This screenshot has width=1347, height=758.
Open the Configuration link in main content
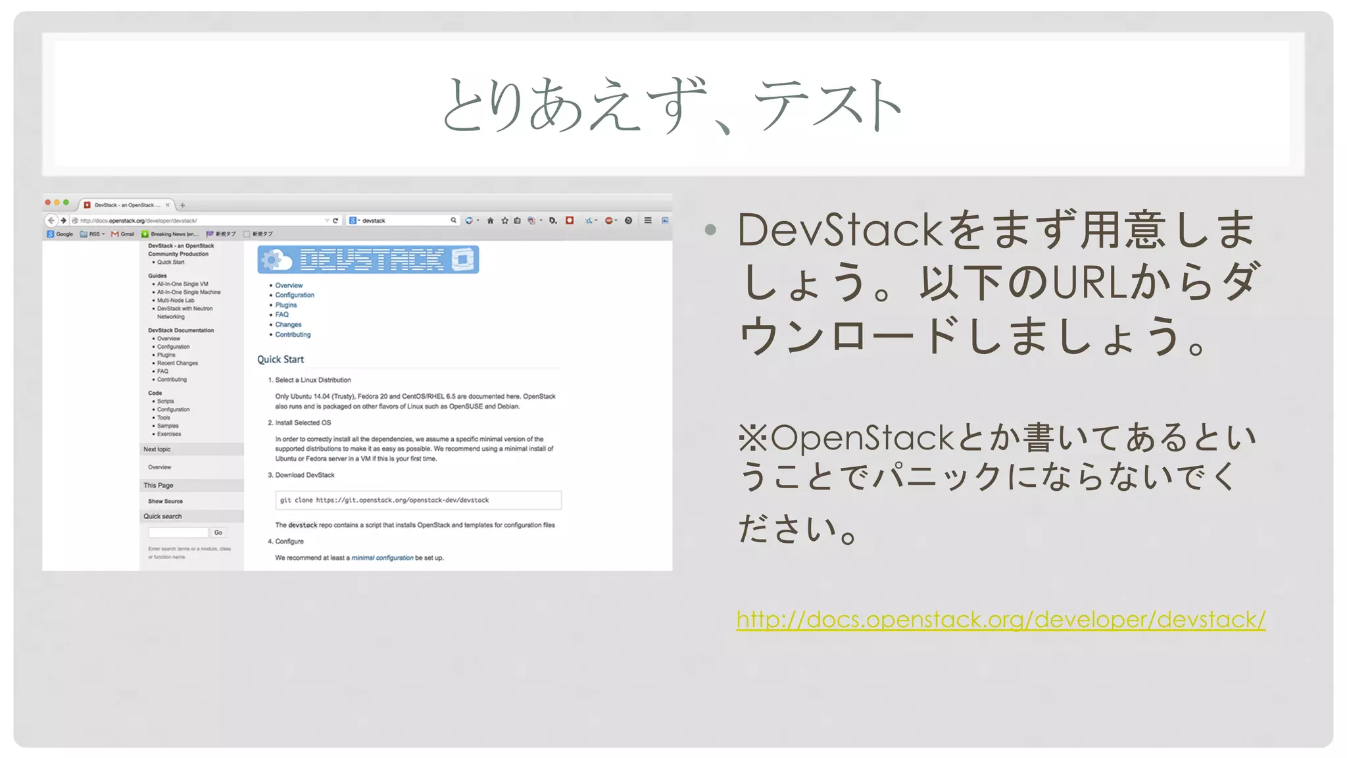click(x=295, y=295)
